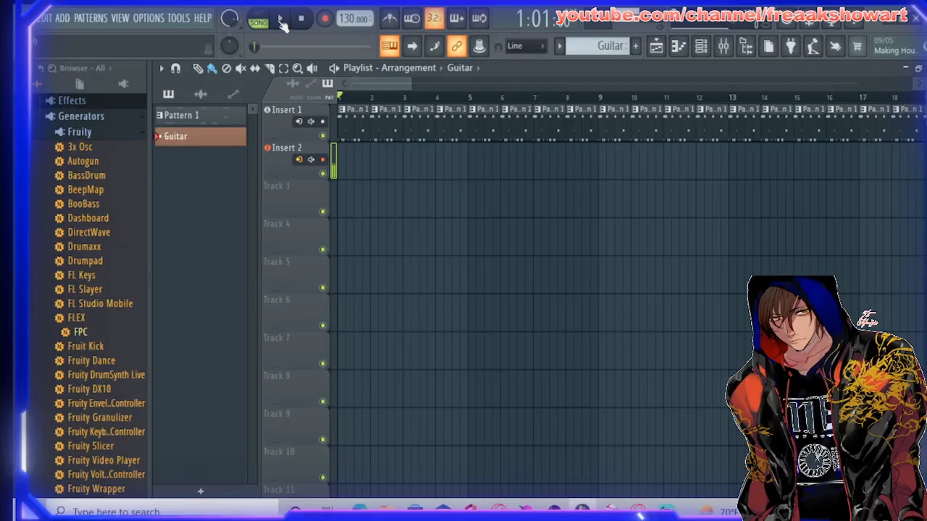Image resolution: width=927 pixels, height=521 pixels.
Task: Choose the Select tool in playlist
Action: pos(283,68)
